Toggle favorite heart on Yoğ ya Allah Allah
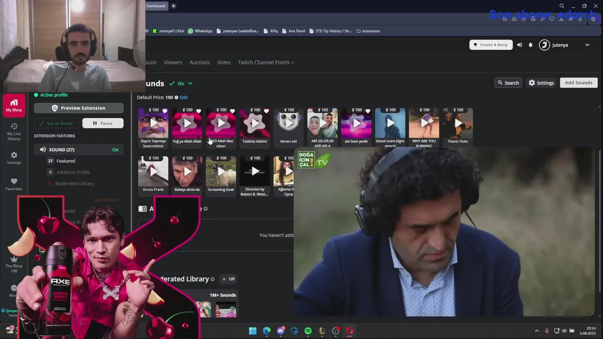This screenshot has width=603, height=339. [198, 111]
